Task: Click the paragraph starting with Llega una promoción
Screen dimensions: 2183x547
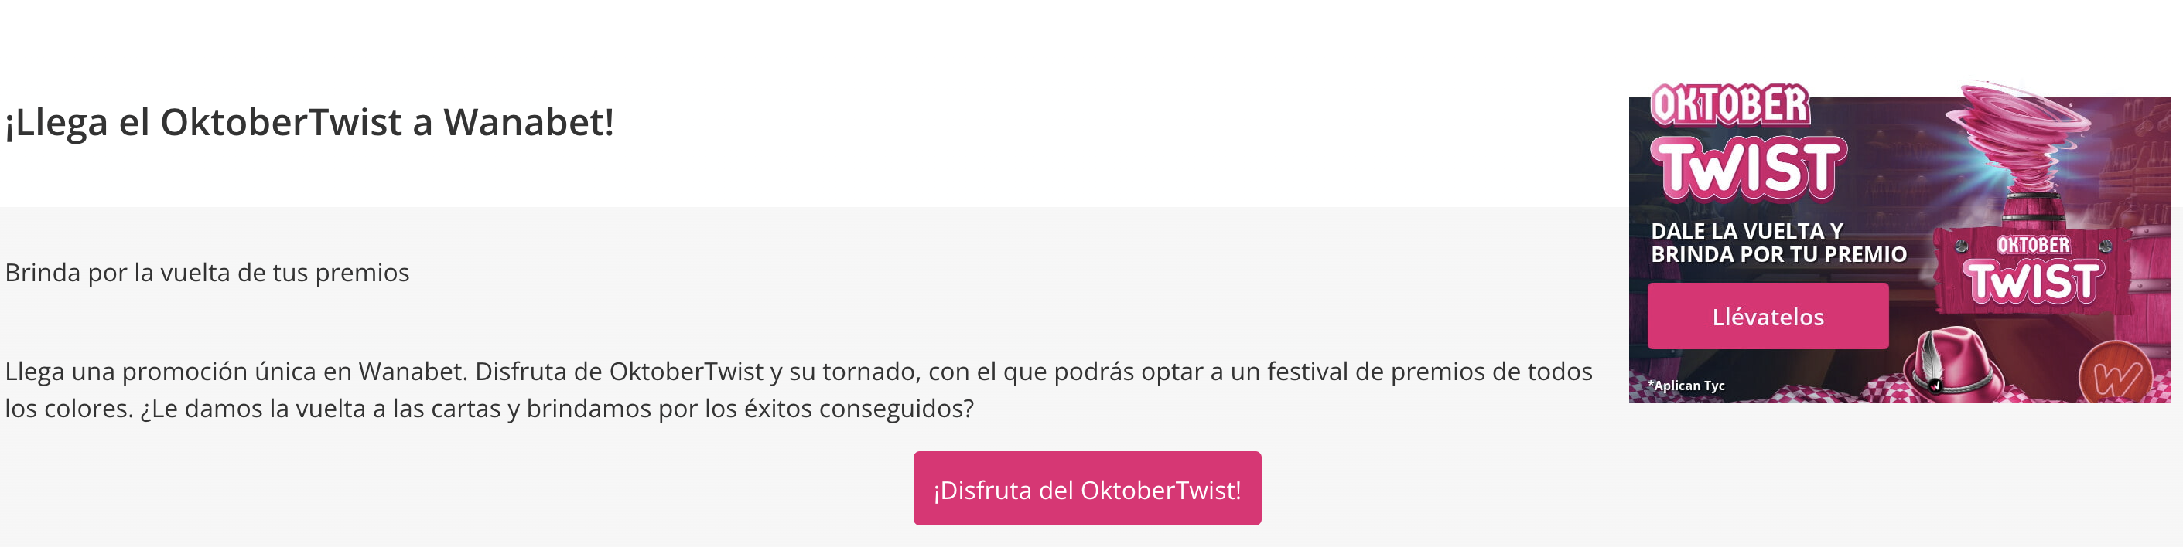Action: point(798,389)
